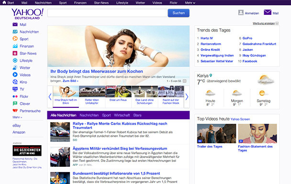Show next carousel stories with right arrow

tap(187, 97)
